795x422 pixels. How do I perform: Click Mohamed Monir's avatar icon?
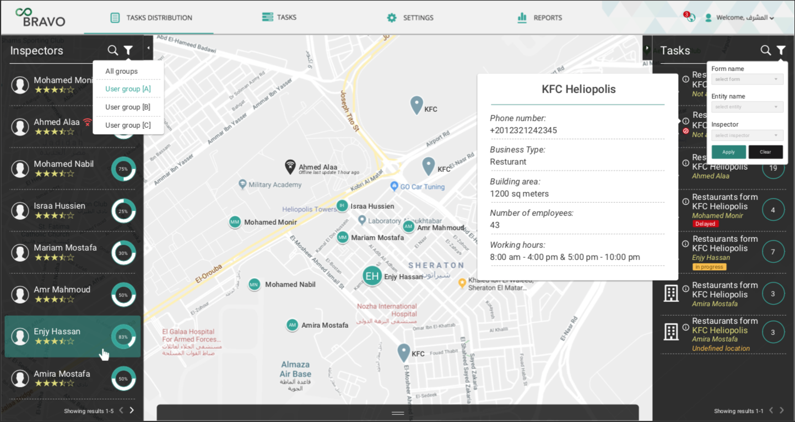click(20, 85)
